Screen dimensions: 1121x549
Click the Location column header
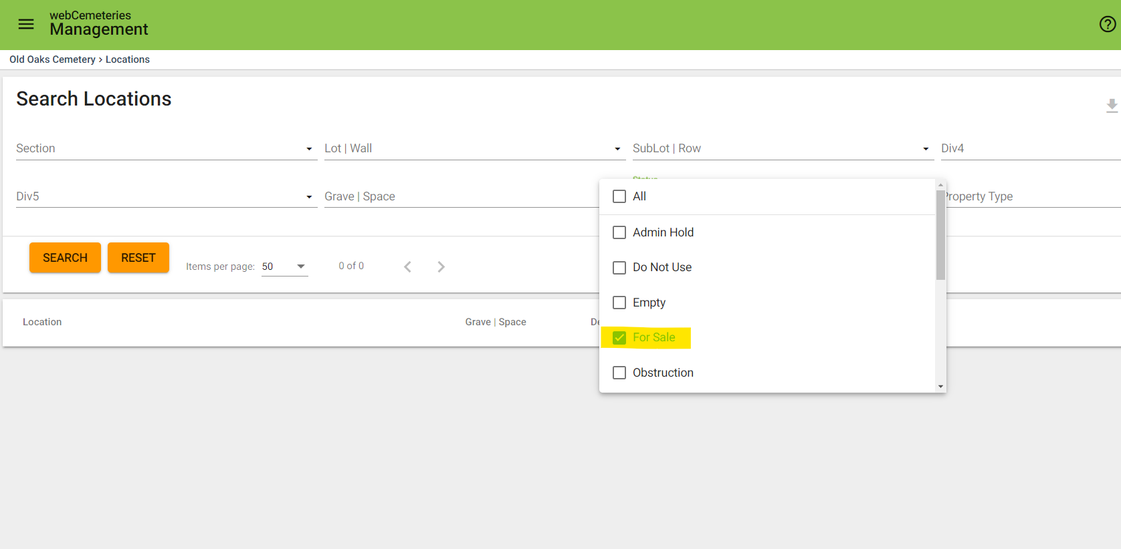click(42, 322)
